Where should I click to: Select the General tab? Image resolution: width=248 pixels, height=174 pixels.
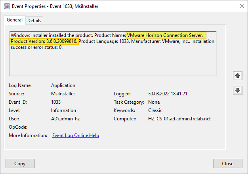(15, 20)
